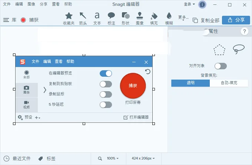The width and height of the screenshot is (252, 165).
Task: Click the reset undo arrow in capture window
Action: click(147, 72)
